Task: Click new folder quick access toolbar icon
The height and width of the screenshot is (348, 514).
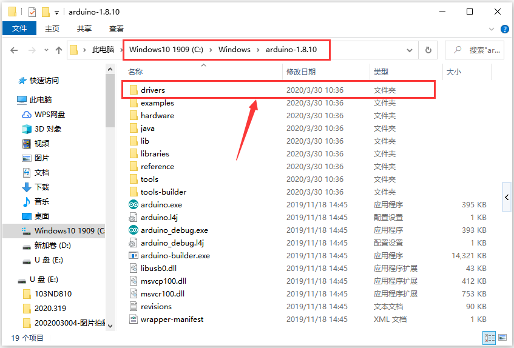Action: tap(46, 13)
